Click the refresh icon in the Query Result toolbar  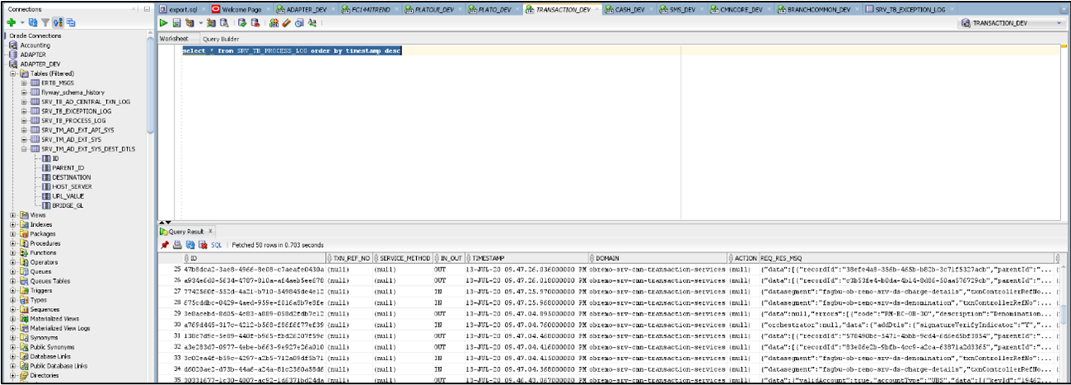coord(190,245)
